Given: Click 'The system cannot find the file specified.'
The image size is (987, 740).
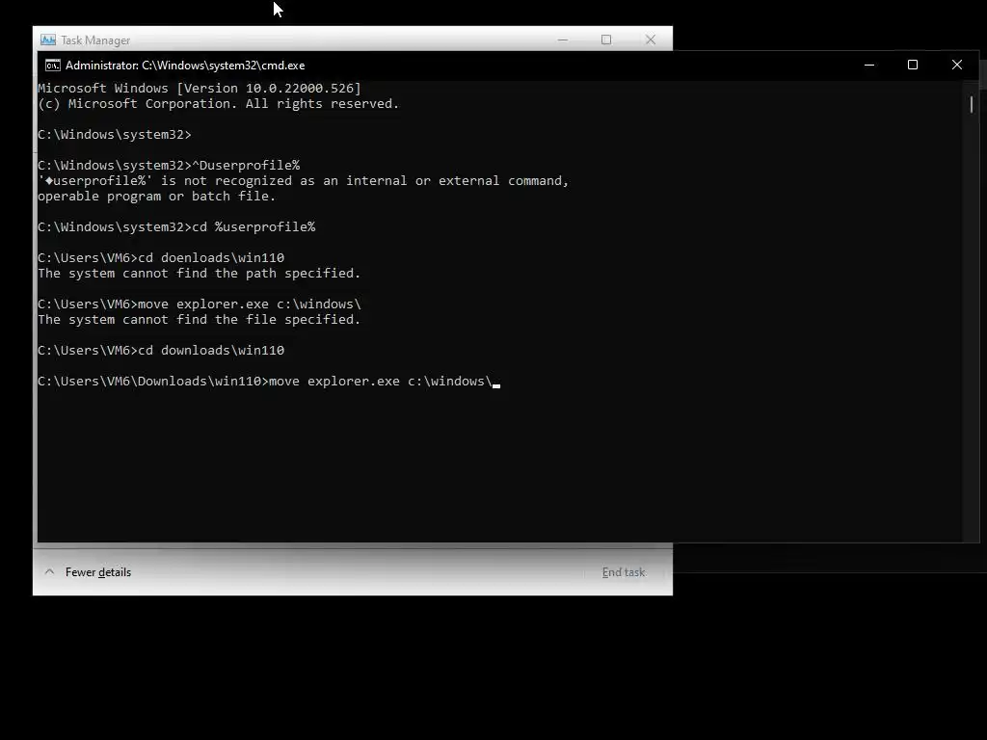Looking at the screenshot, I should pos(199,320).
